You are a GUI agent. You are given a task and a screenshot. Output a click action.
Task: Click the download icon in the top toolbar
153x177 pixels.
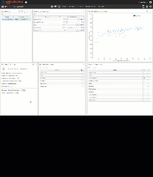point(147,6)
